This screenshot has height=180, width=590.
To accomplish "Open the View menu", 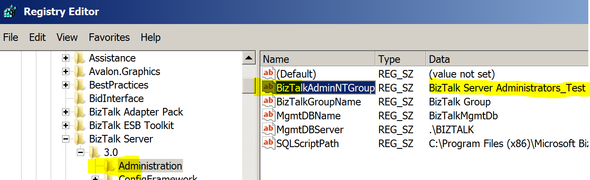I will tap(67, 37).
